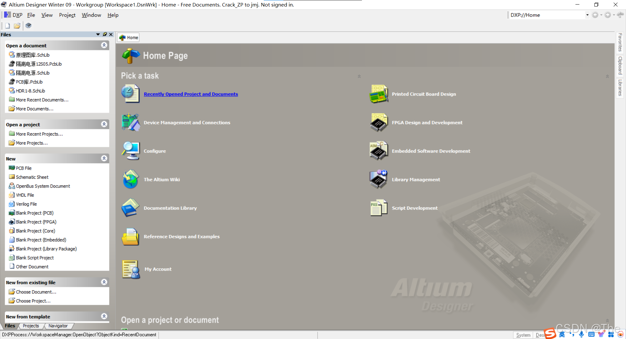The image size is (626, 339).
Task: Collapse the New from template section
Action: pos(104,316)
